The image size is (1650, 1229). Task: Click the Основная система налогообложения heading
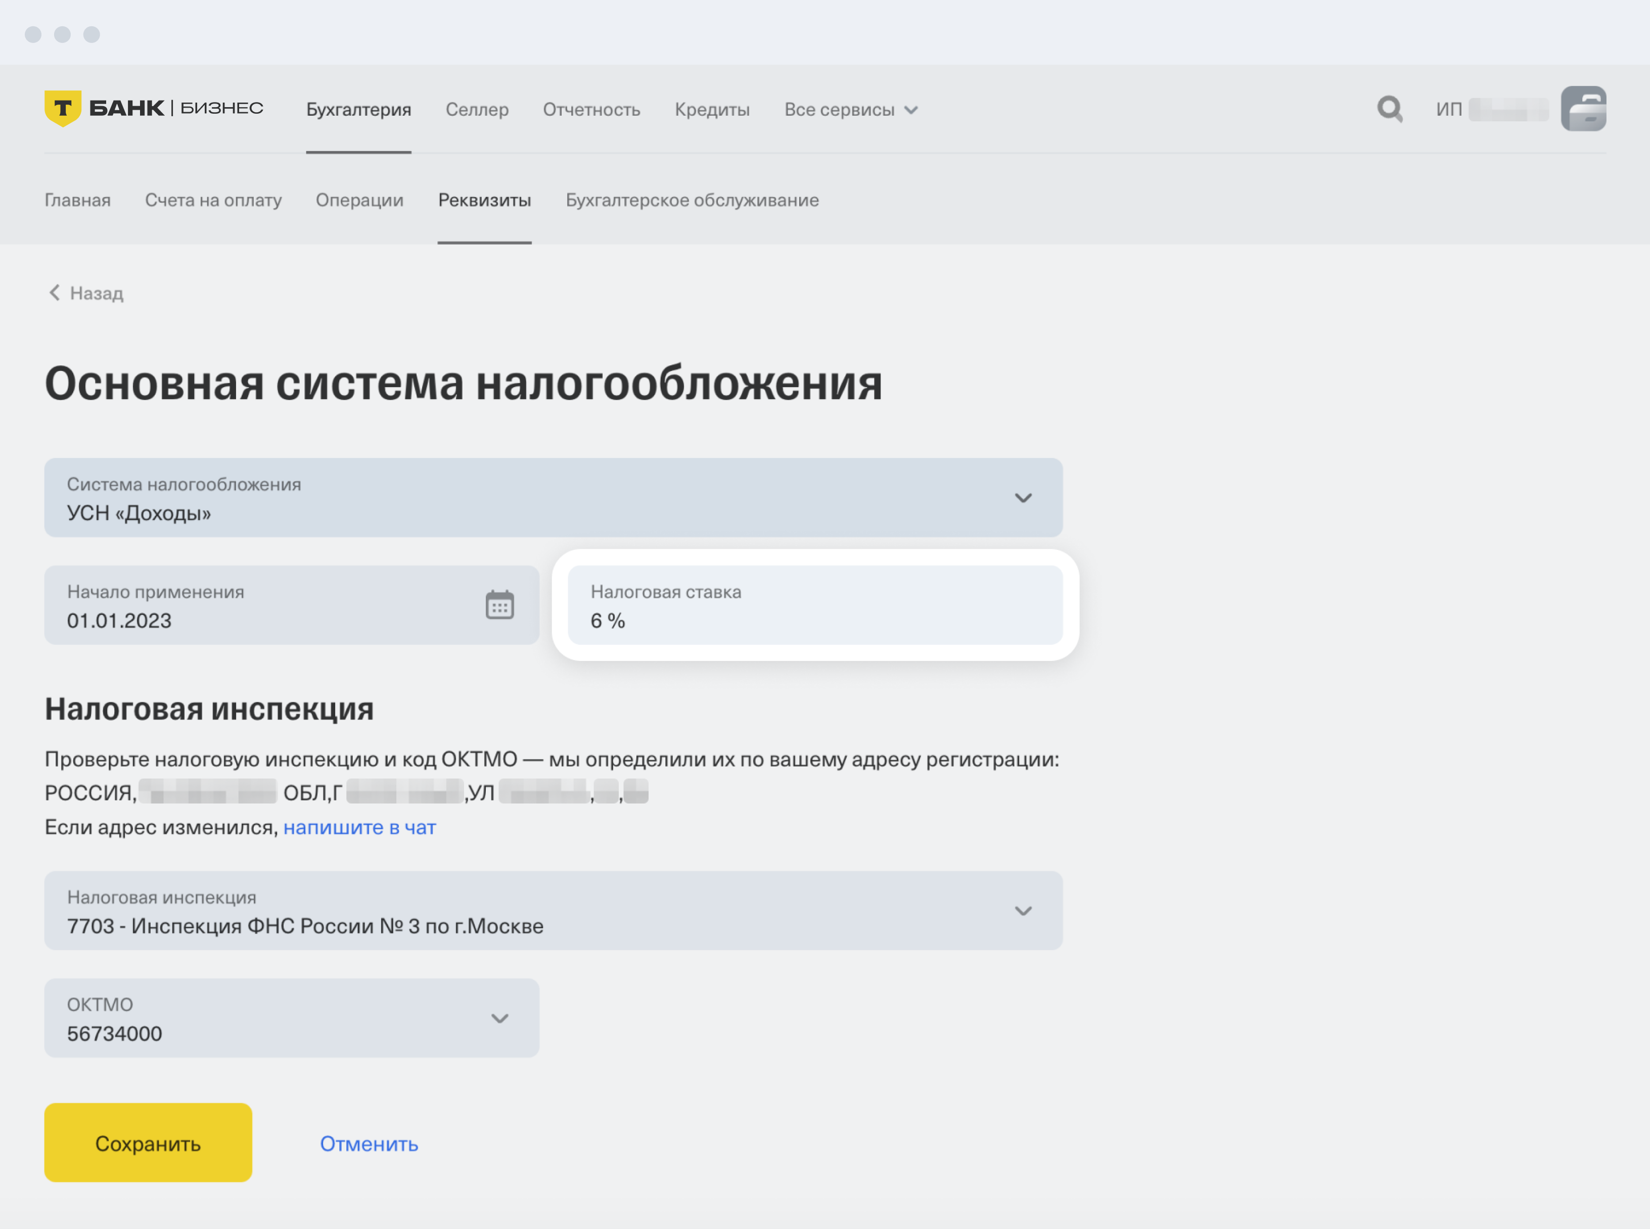(x=464, y=384)
